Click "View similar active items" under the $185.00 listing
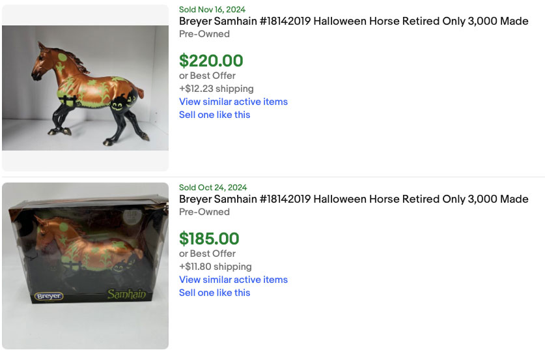 coord(233,280)
